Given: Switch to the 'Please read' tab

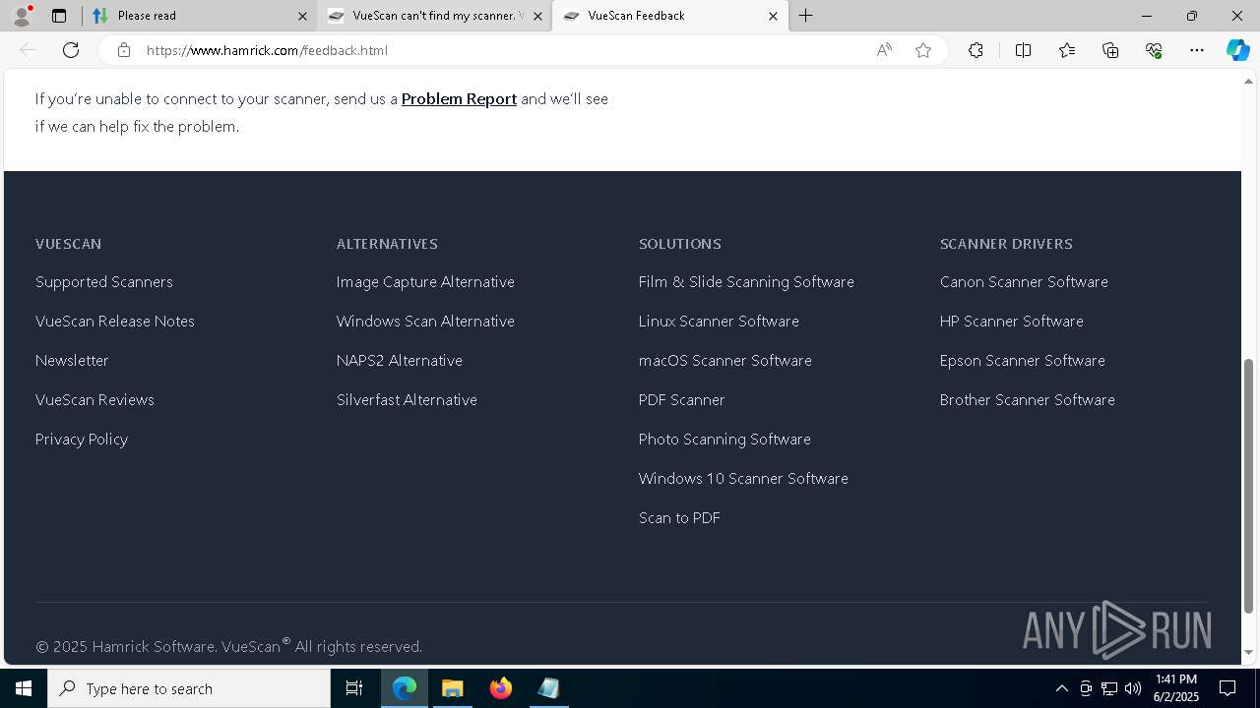Looking at the screenshot, I should 200,16.
